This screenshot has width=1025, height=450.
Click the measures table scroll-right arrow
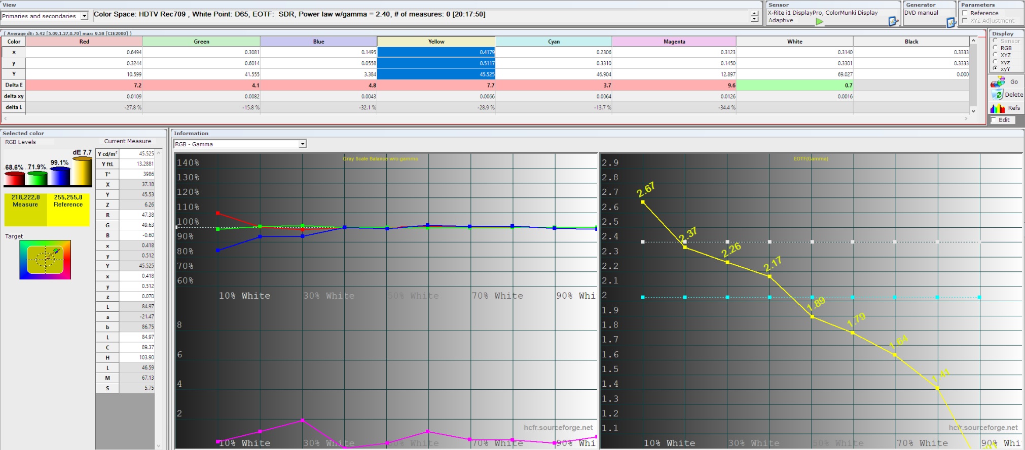(966, 118)
